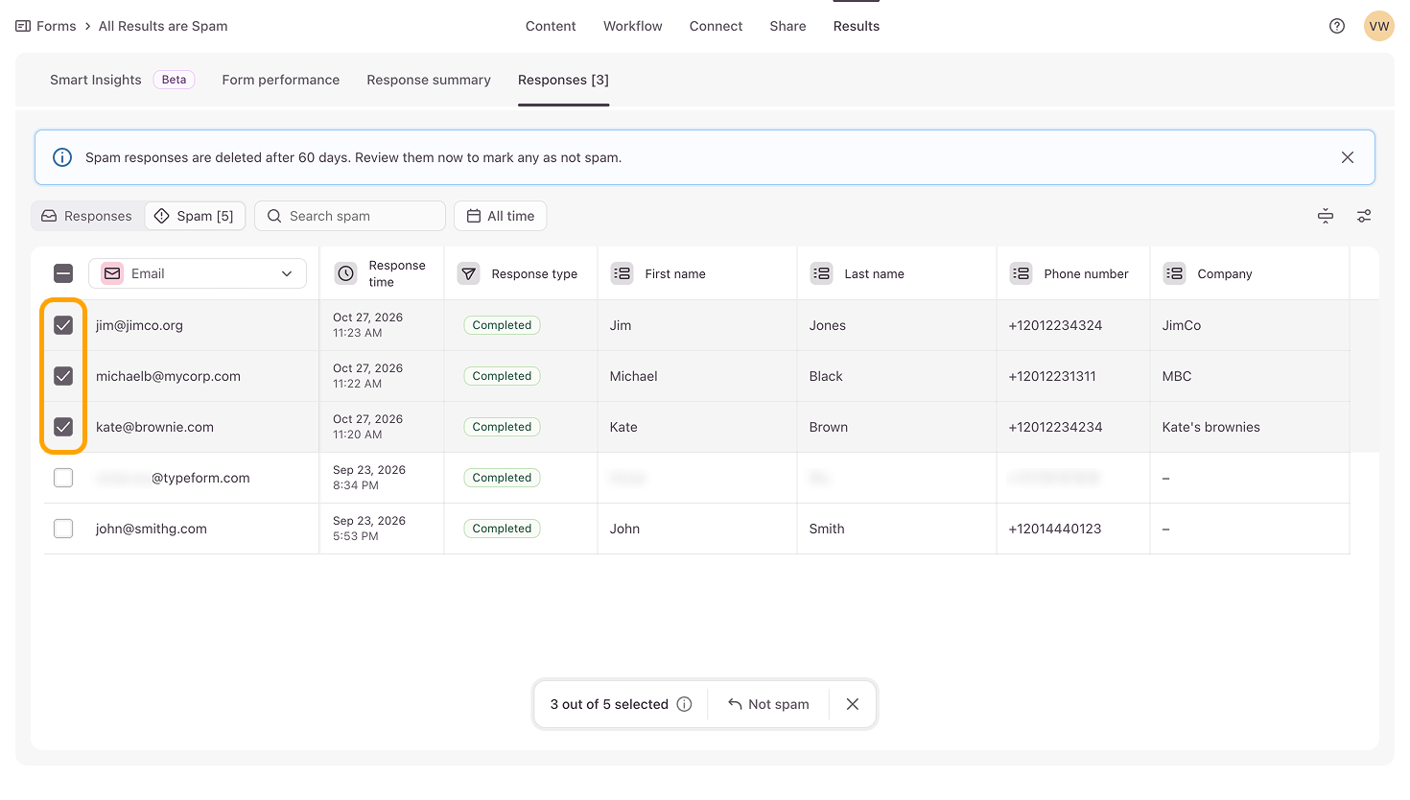
Task: Open the row density settings icon
Action: [1326, 216]
